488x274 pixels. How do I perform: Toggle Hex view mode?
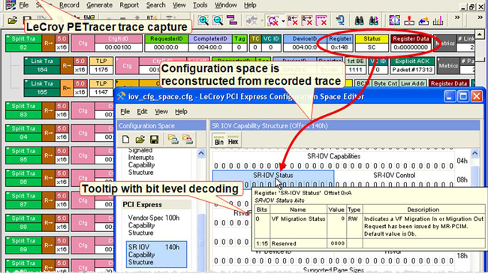tap(233, 140)
